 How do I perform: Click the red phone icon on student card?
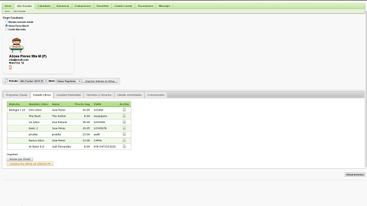10,68
